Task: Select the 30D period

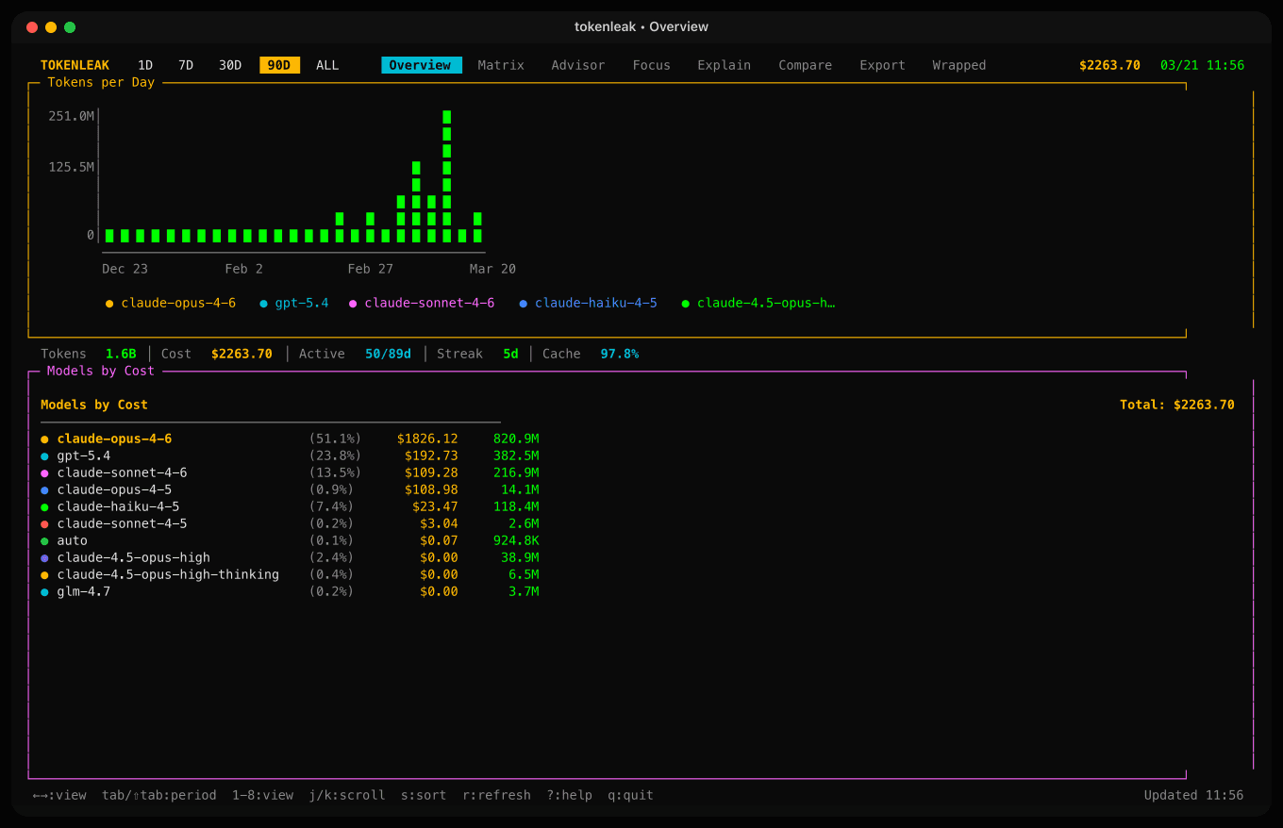Action: (x=230, y=65)
